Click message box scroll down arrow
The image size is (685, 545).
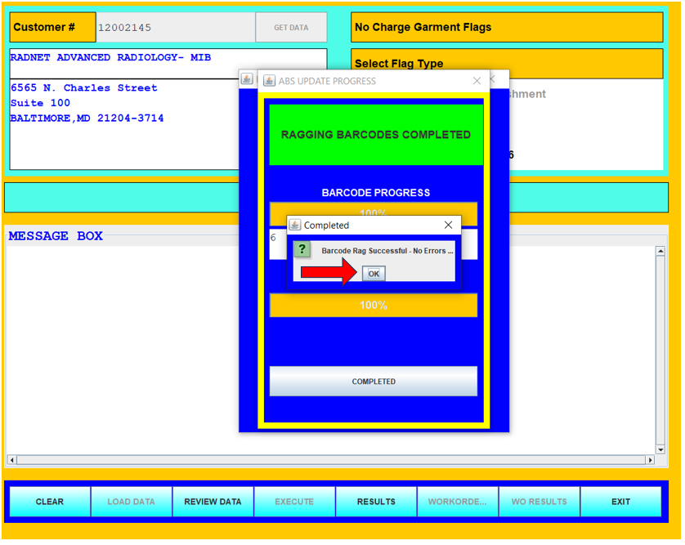(x=662, y=451)
